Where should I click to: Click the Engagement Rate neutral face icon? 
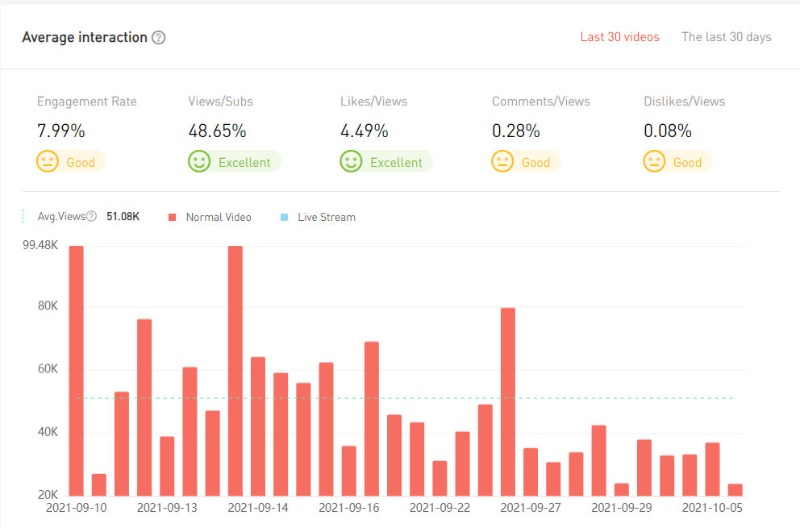point(48,162)
